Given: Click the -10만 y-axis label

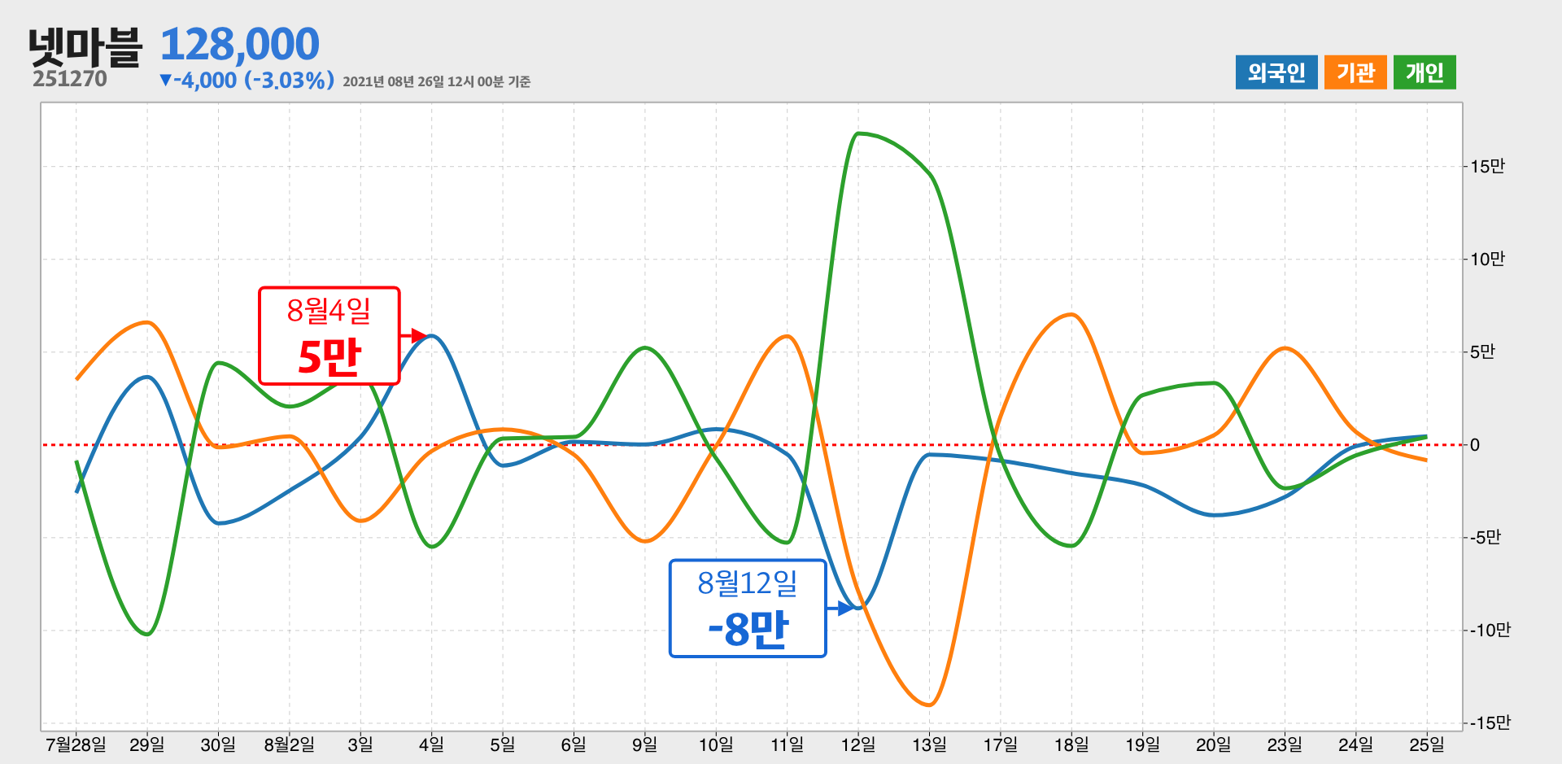Looking at the screenshot, I should click(x=1490, y=631).
